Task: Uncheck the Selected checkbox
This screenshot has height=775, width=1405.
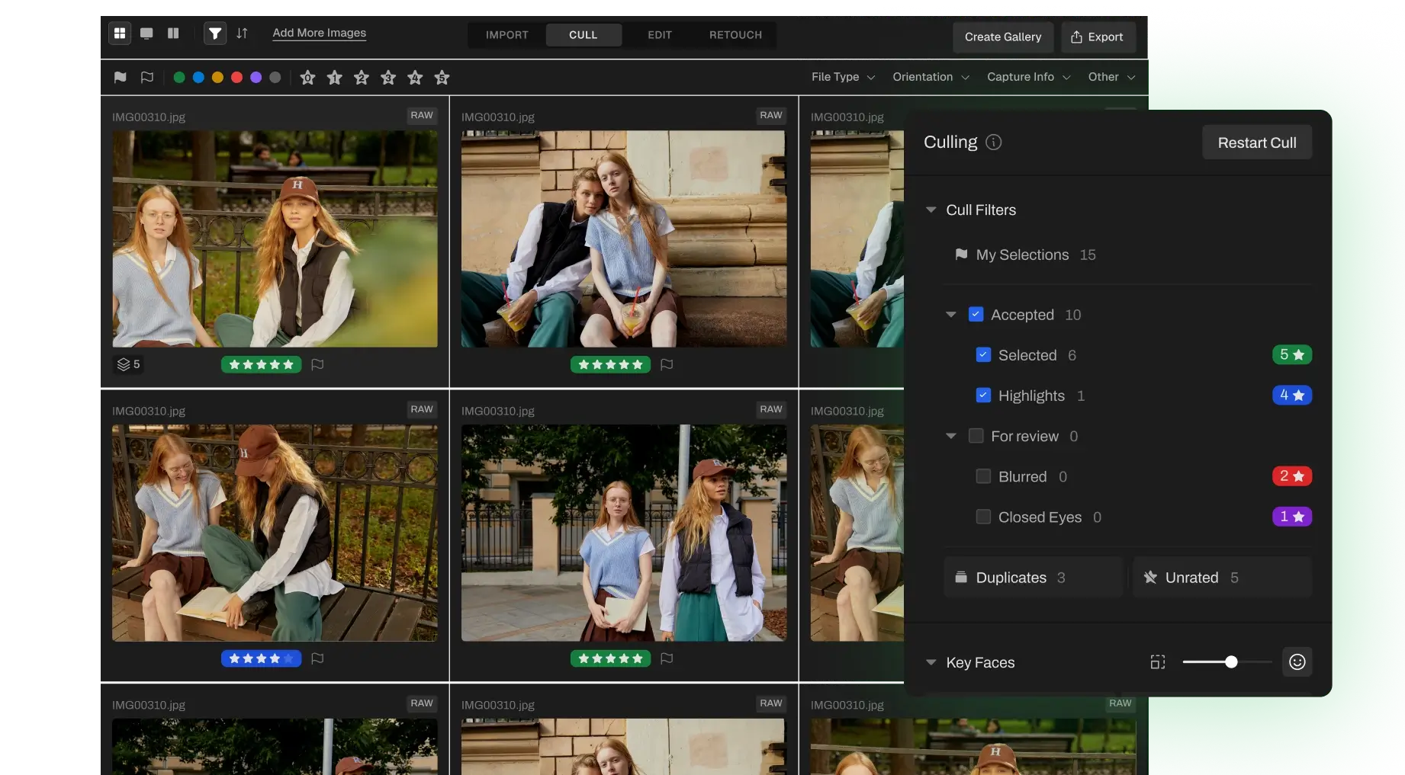Action: pos(983,354)
